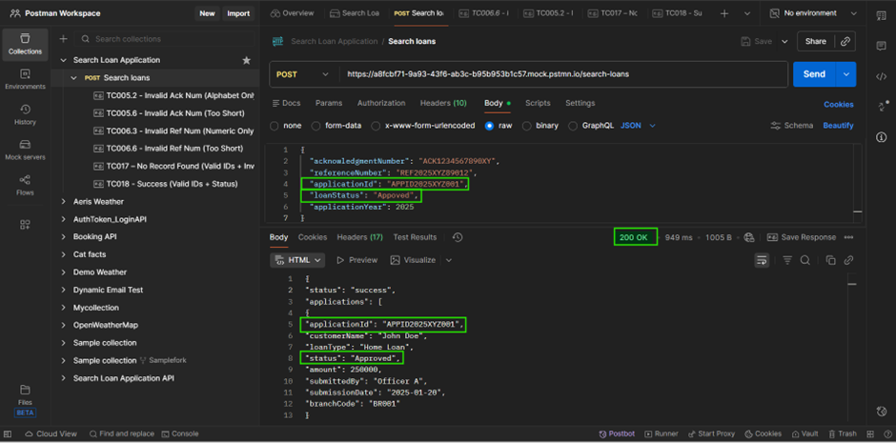The image size is (896, 443).
Task: Click the Send button
Action: [x=814, y=74]
